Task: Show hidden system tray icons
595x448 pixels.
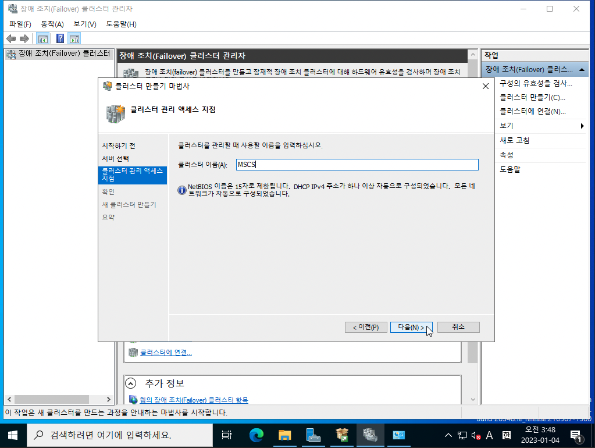Action: 448,435
